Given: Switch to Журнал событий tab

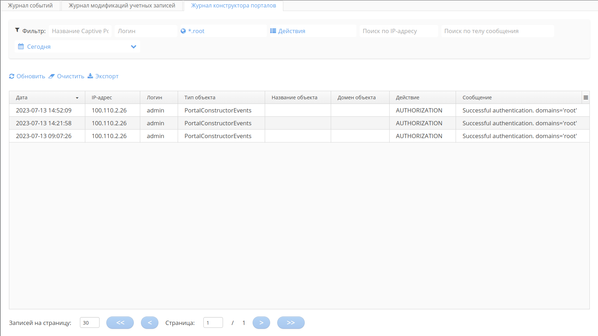Looking at the screenshot, I should pyautogui.click(x=30, y=6).
